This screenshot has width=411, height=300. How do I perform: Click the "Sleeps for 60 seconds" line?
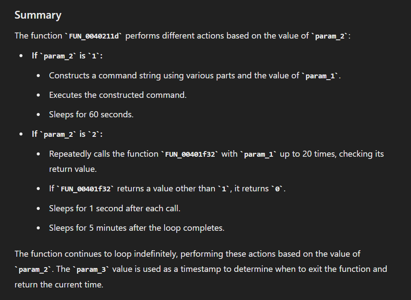91,115
